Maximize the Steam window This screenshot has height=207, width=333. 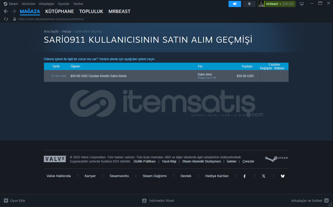tap(320, 3)
